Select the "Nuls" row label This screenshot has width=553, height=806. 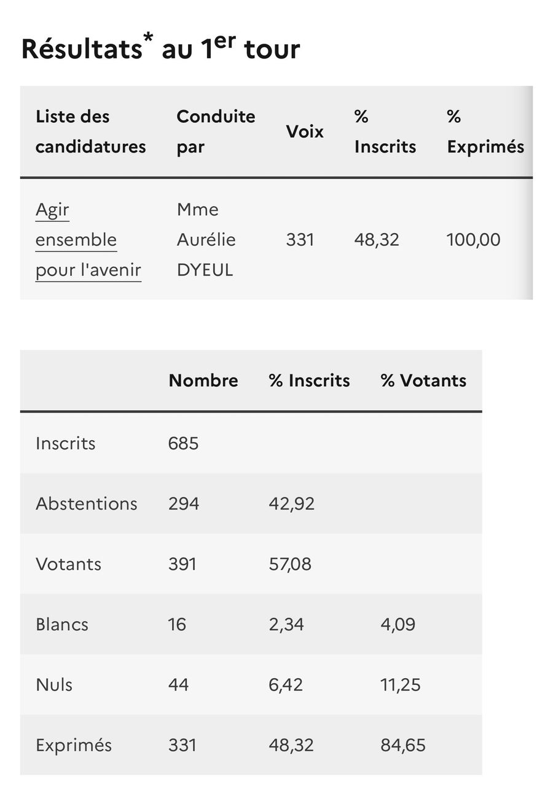(x=54, y=684)
